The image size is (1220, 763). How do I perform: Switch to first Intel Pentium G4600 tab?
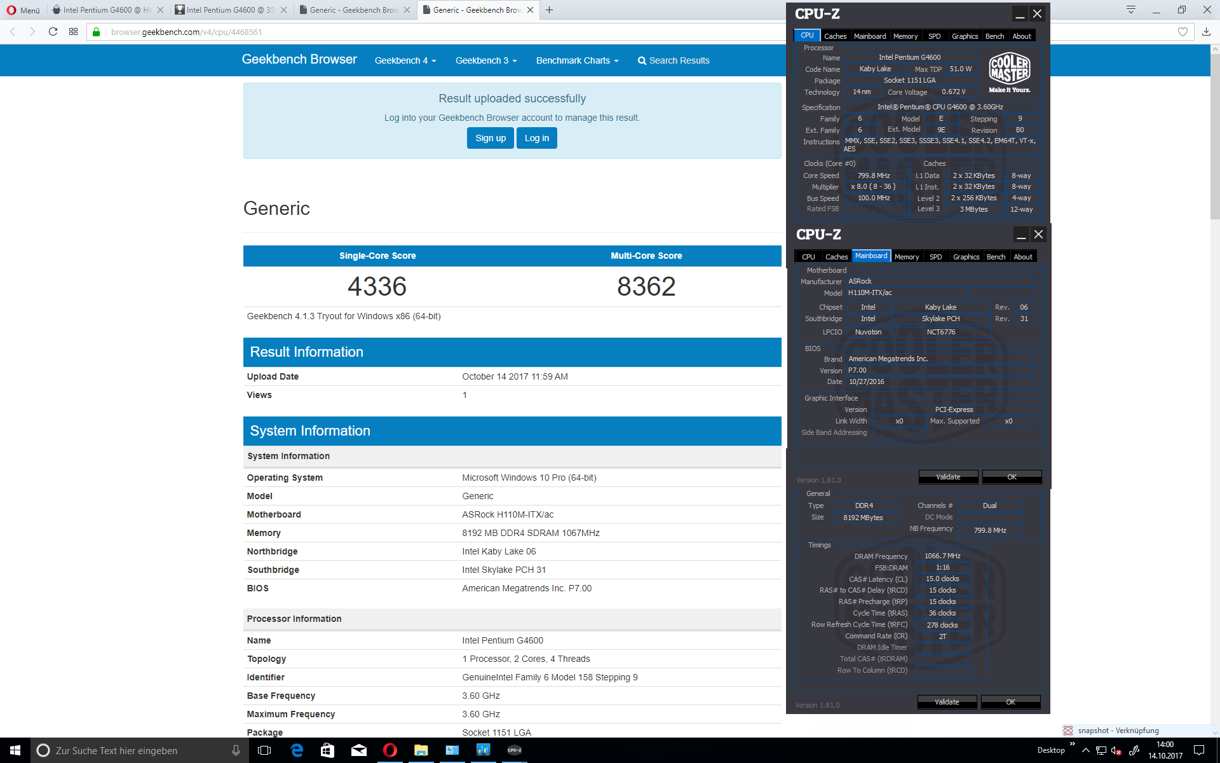(107, 10)
